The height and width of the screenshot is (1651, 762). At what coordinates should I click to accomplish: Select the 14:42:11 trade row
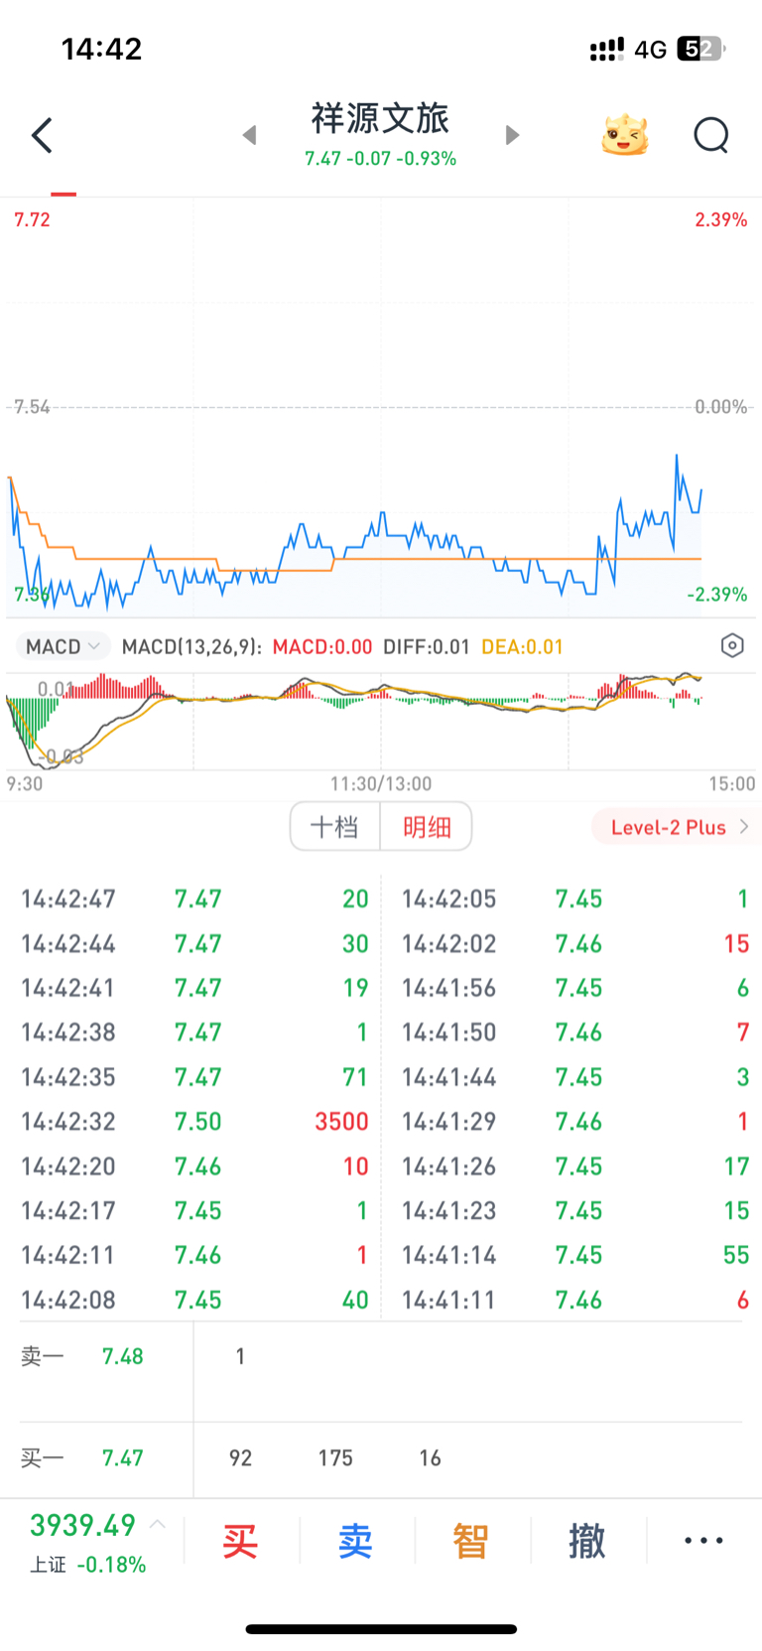[x=194, y=1256]
